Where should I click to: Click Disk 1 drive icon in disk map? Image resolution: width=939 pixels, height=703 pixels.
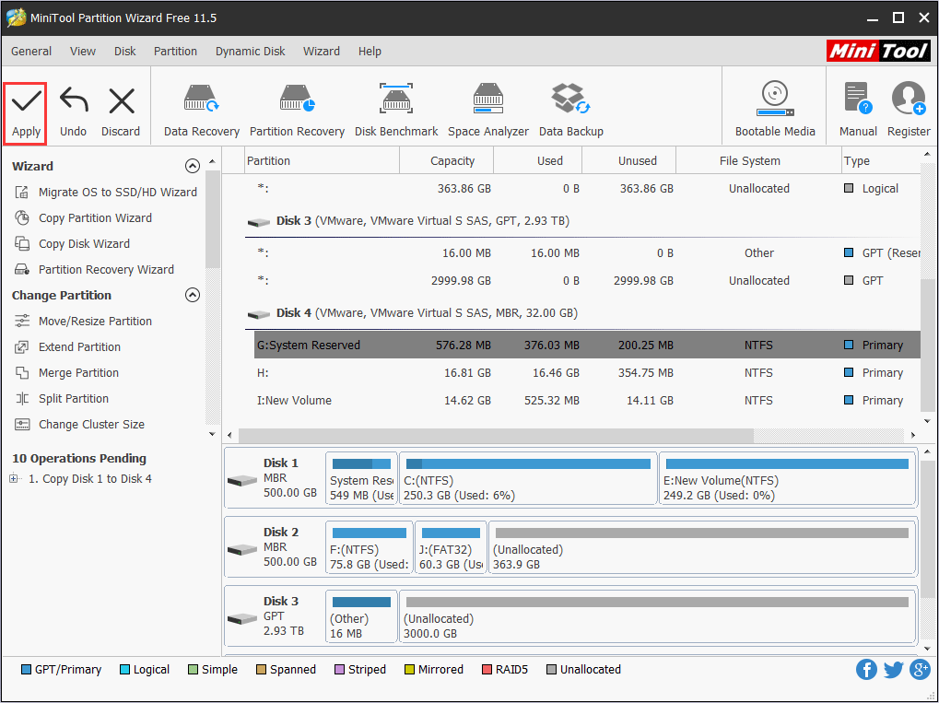tap(242, 480)
